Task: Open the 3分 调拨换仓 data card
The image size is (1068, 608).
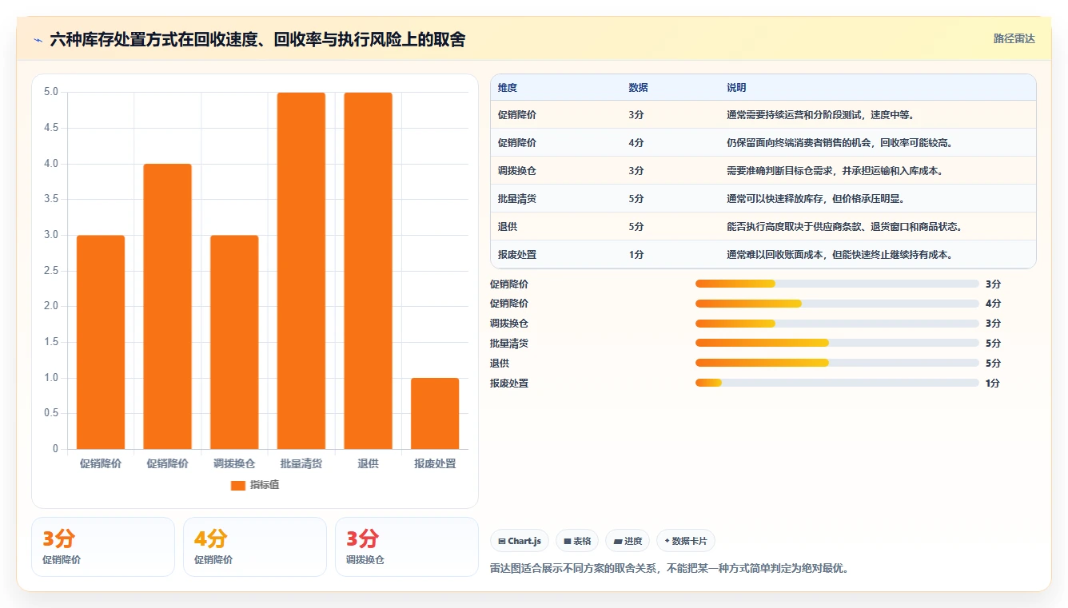Action: [x=407, y=546]
